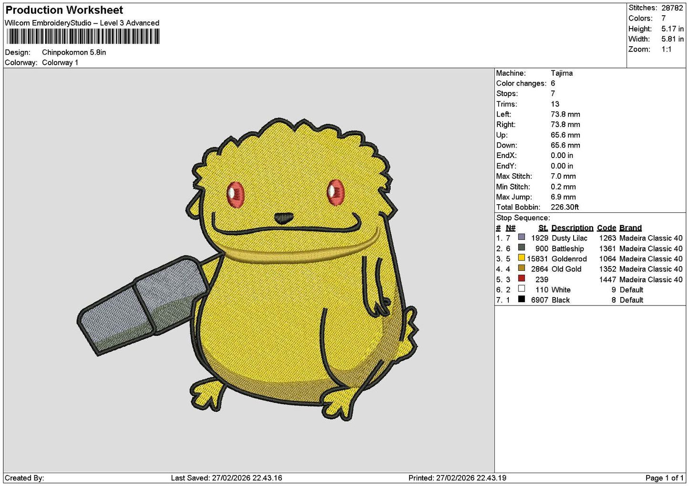Click 'Madeira Classic 40' in the Battleship row
The image size is (689, 486).
point(651,249)
